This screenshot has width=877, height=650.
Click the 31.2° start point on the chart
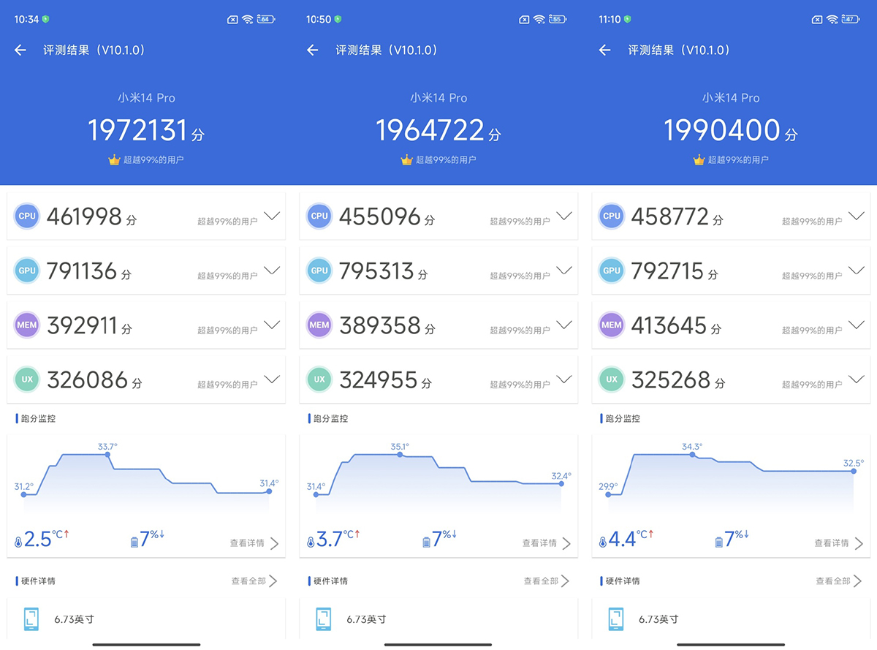point(23,494)
